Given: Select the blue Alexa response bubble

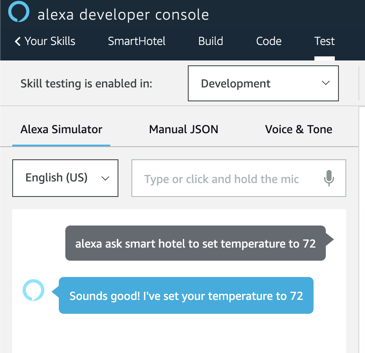Looking at the screenshot, I should (186, 295).
